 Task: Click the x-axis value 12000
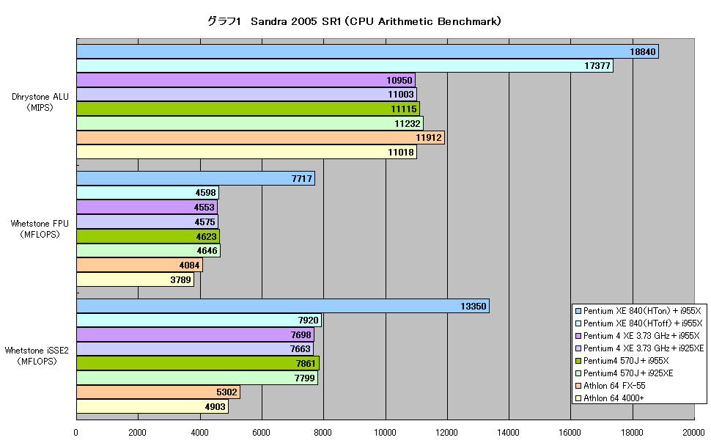(446, 433)
